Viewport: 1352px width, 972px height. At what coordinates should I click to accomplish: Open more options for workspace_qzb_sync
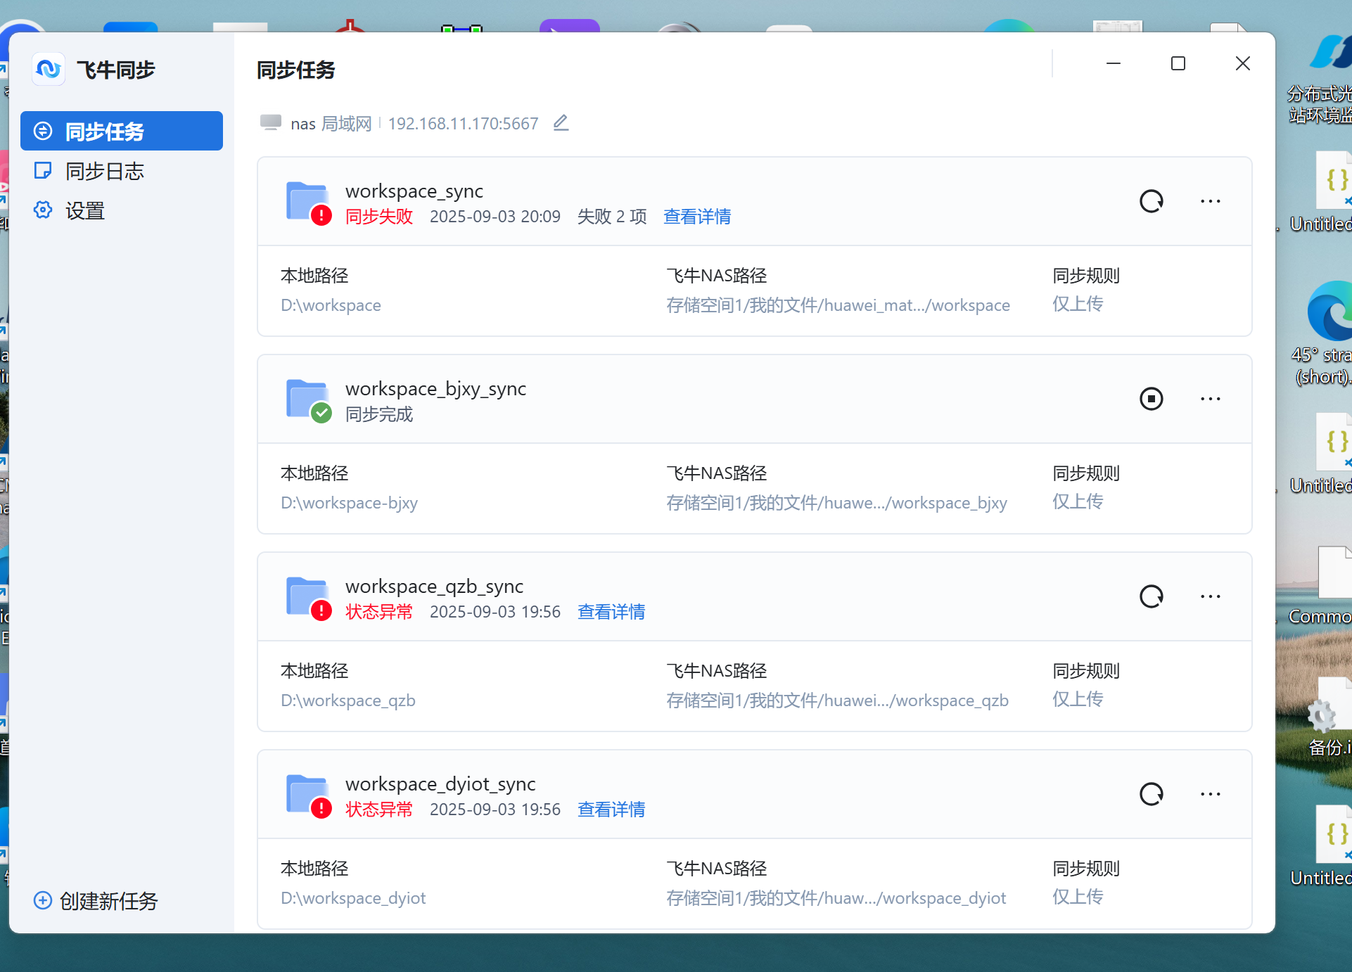[x=1210, y=596]
